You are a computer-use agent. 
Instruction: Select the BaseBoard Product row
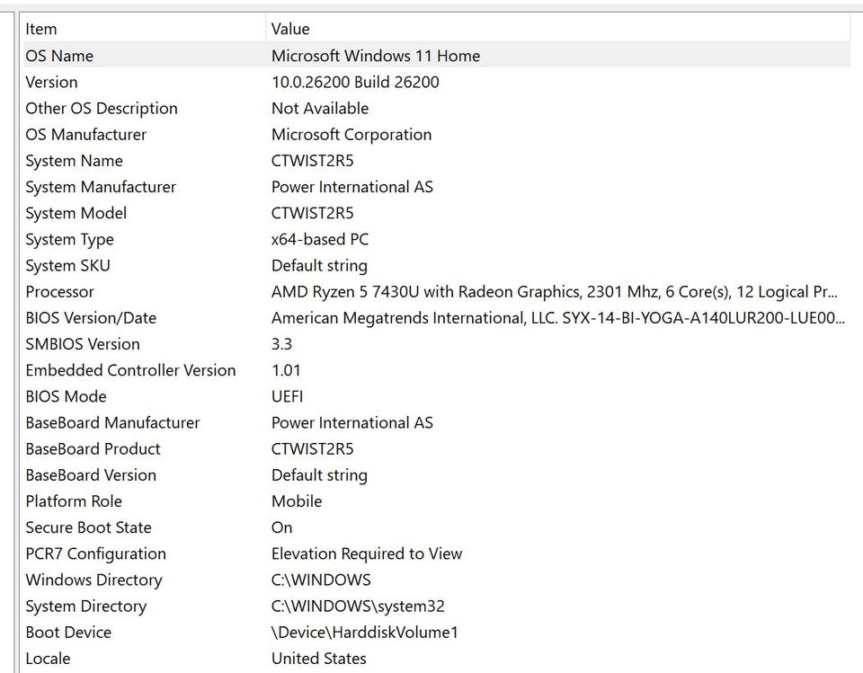[93, 449]
